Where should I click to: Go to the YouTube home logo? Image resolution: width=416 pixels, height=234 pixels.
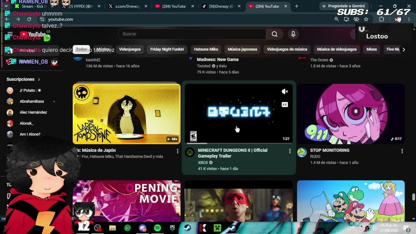click(33, 35)
